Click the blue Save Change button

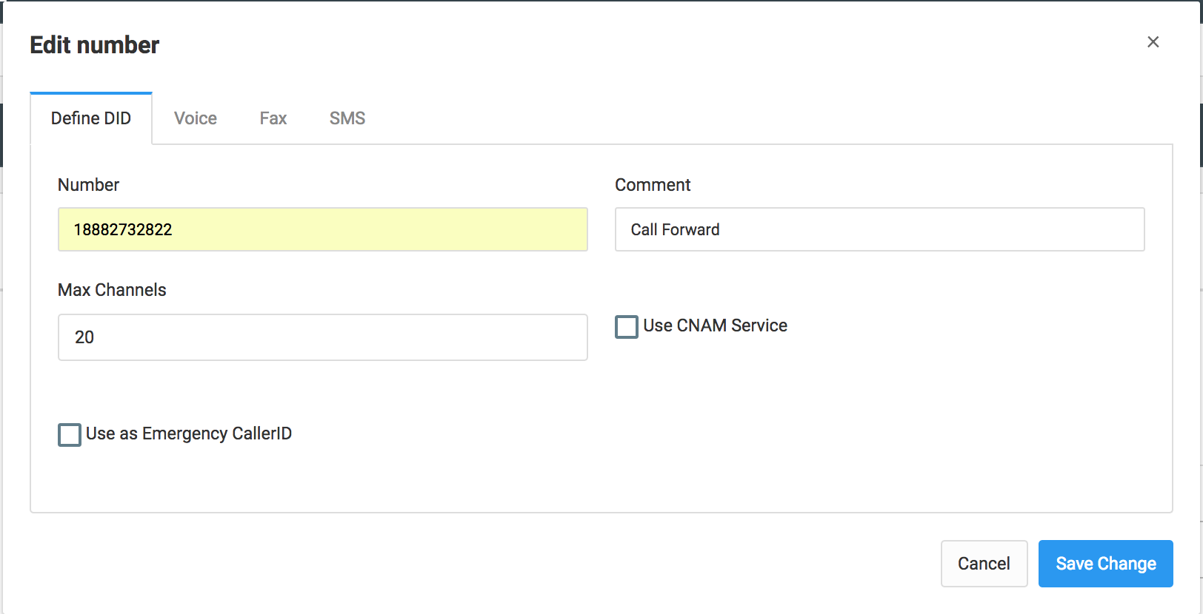1105,564
